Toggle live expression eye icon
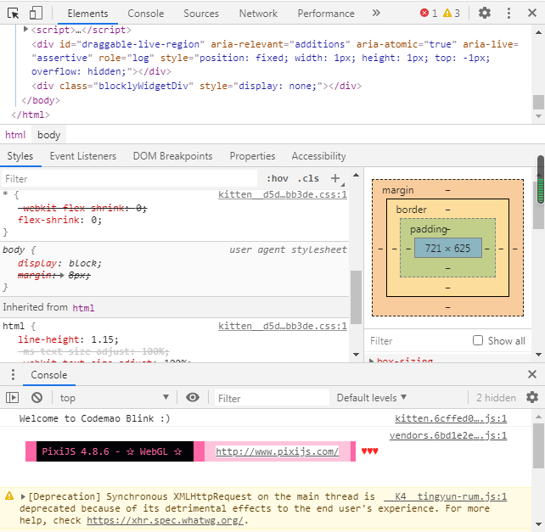The height and width of the screenshot is (532, 545). [193, 397]
